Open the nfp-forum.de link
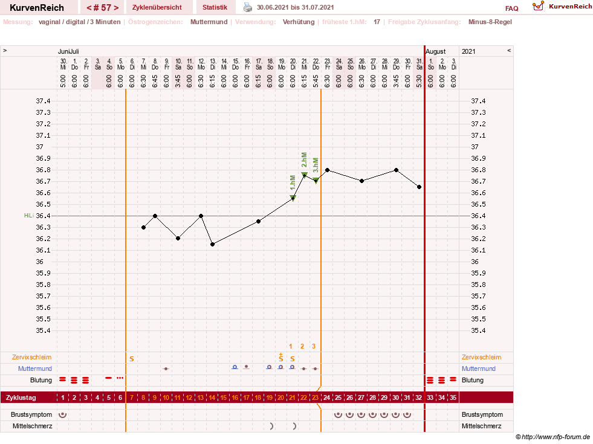The height and width of the screenshot is (444, 593). click(556, 437)
